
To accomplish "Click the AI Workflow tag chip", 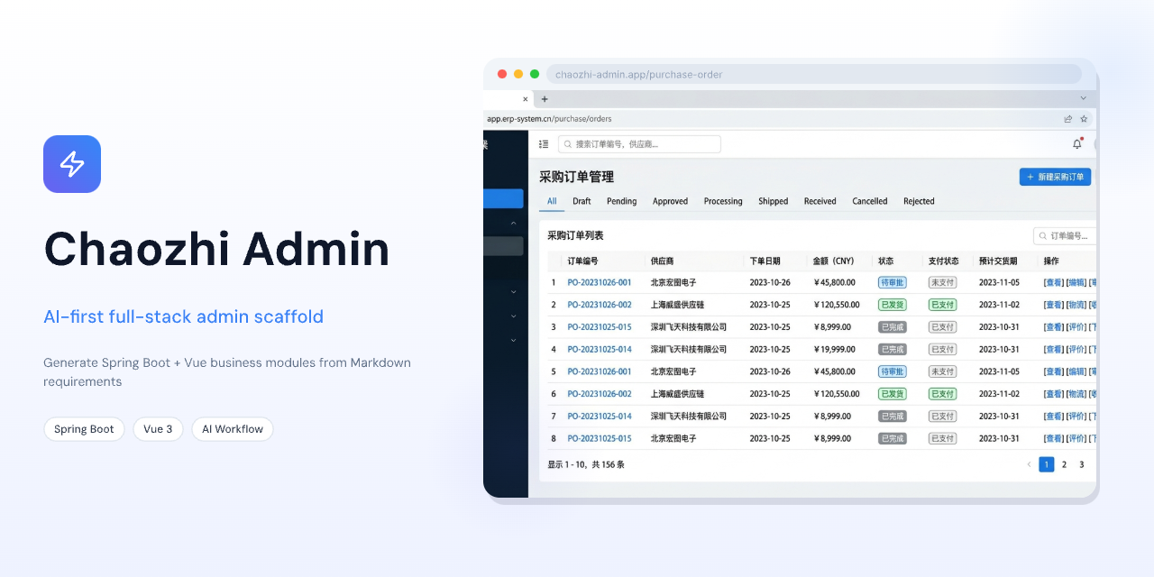I will tap(233, 429).
